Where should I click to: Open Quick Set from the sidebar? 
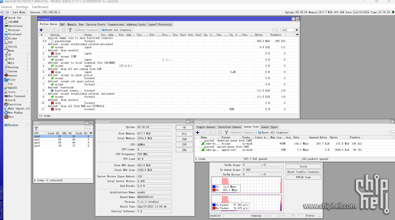(15, 18)
